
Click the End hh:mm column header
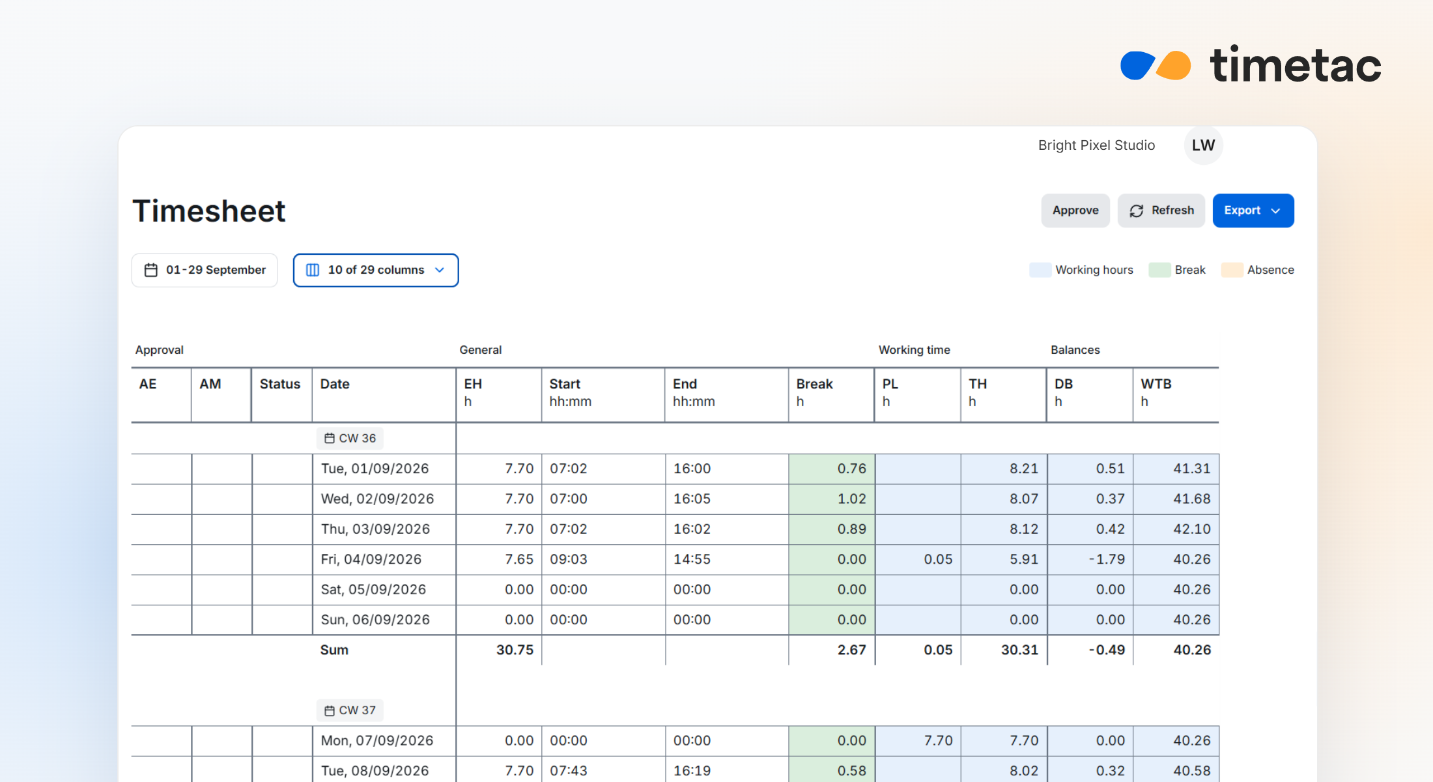(x=727, y=394)
